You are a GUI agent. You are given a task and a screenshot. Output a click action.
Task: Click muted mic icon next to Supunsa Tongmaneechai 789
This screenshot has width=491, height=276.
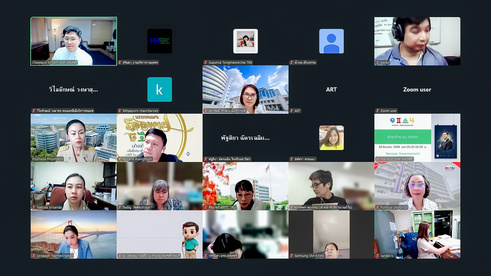tap(206, 63)
